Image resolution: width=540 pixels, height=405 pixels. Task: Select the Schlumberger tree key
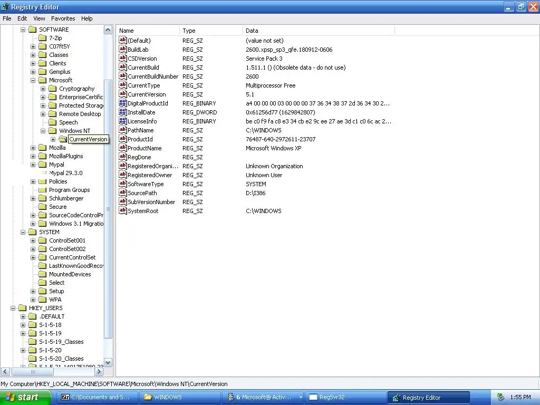pos(66,198)
